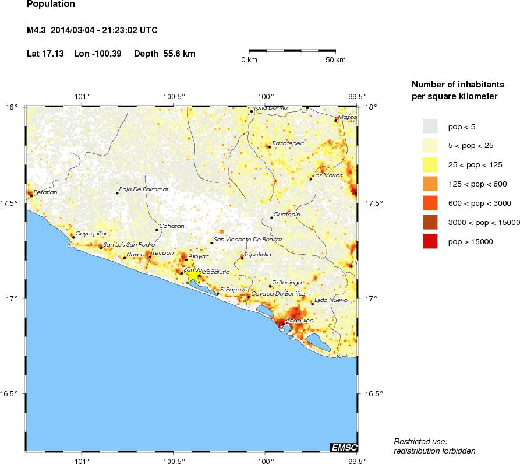Select the 'Petatlan' map label
The width and height of the screenshot is (520, 464).
point(45,192)
